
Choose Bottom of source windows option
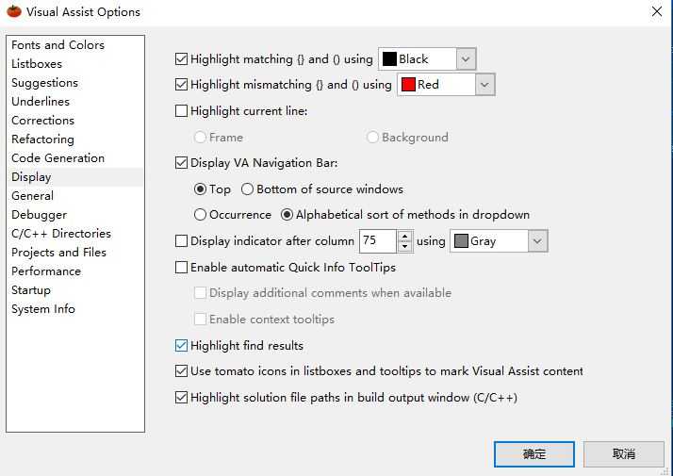247,189
